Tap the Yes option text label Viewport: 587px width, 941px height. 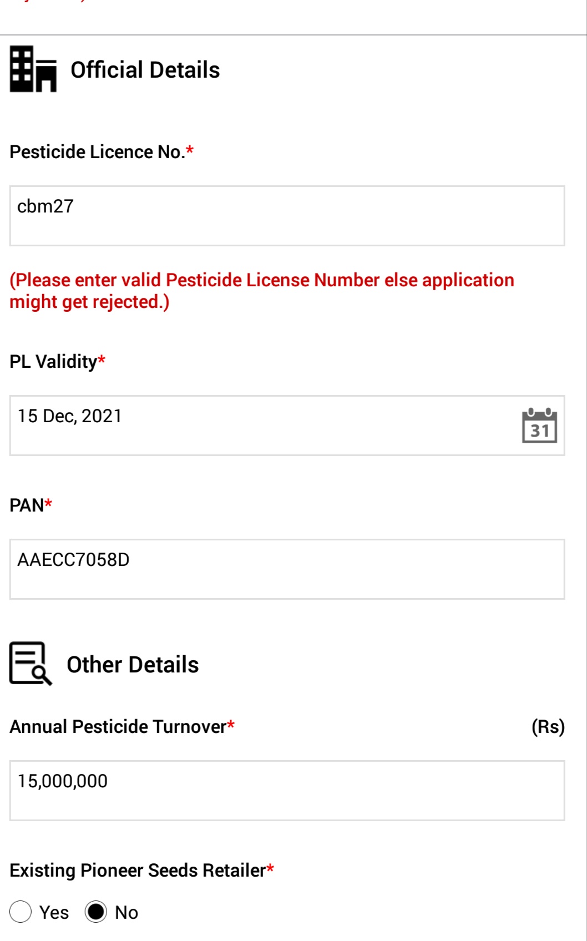click(x=54, y=912)
